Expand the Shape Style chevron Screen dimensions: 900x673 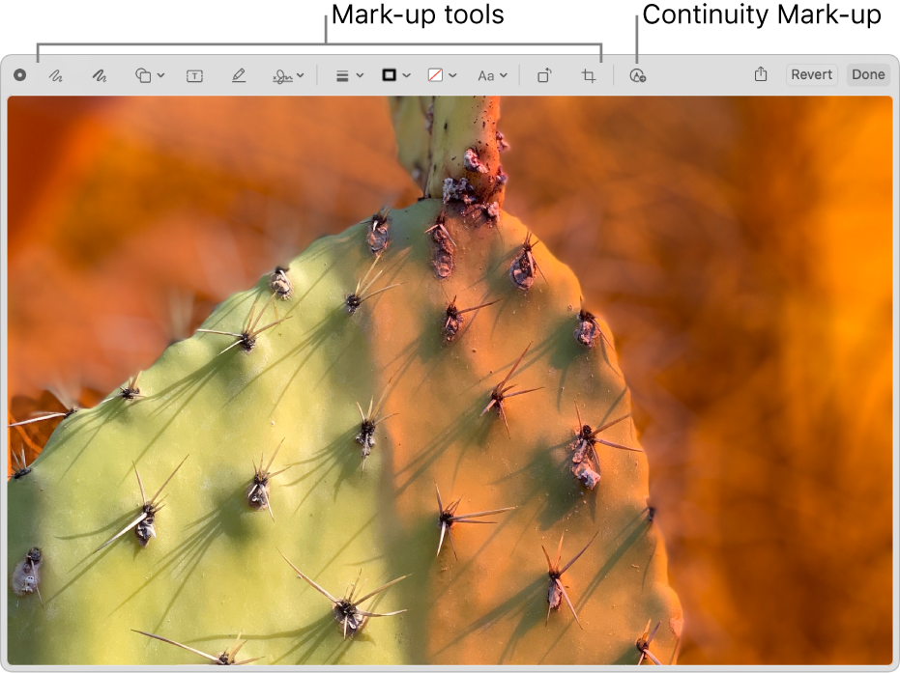[360, 75]
